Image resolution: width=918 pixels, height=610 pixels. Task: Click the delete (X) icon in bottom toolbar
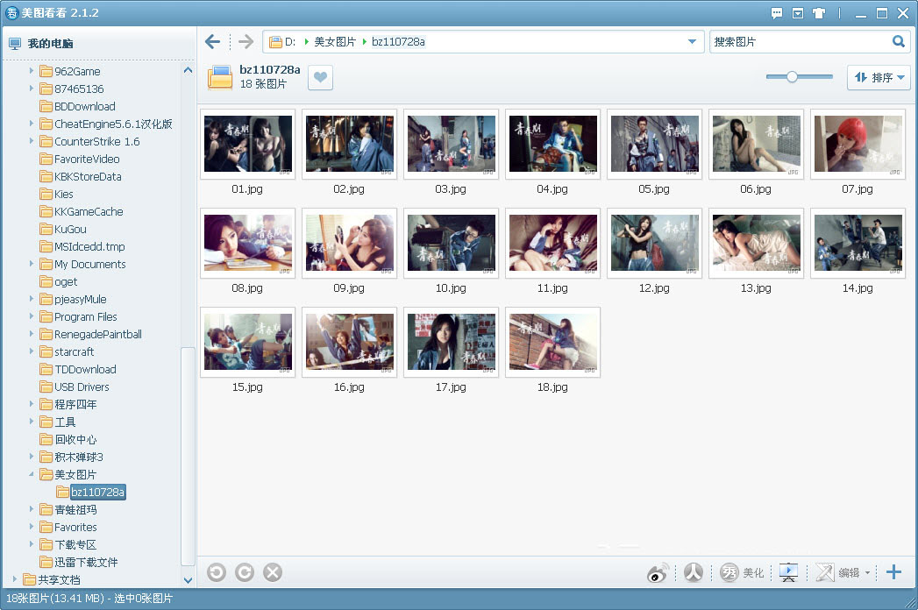pyautogui.click(x=273, y=572)
